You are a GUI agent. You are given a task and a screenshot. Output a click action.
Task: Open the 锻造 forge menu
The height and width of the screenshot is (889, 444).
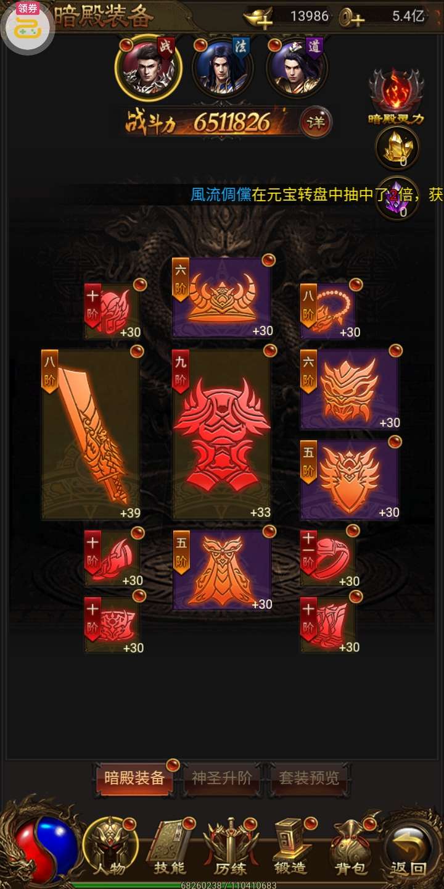[x=290, y=848]
